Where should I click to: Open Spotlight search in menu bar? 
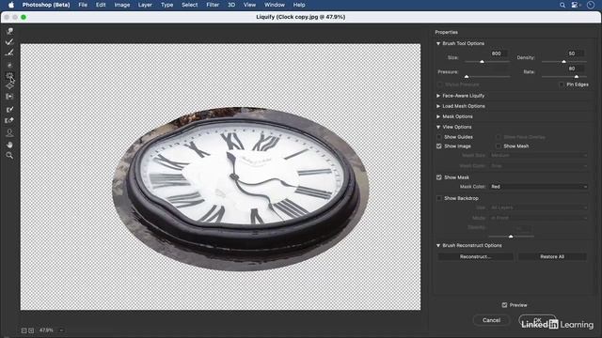(x=562, y=5)
